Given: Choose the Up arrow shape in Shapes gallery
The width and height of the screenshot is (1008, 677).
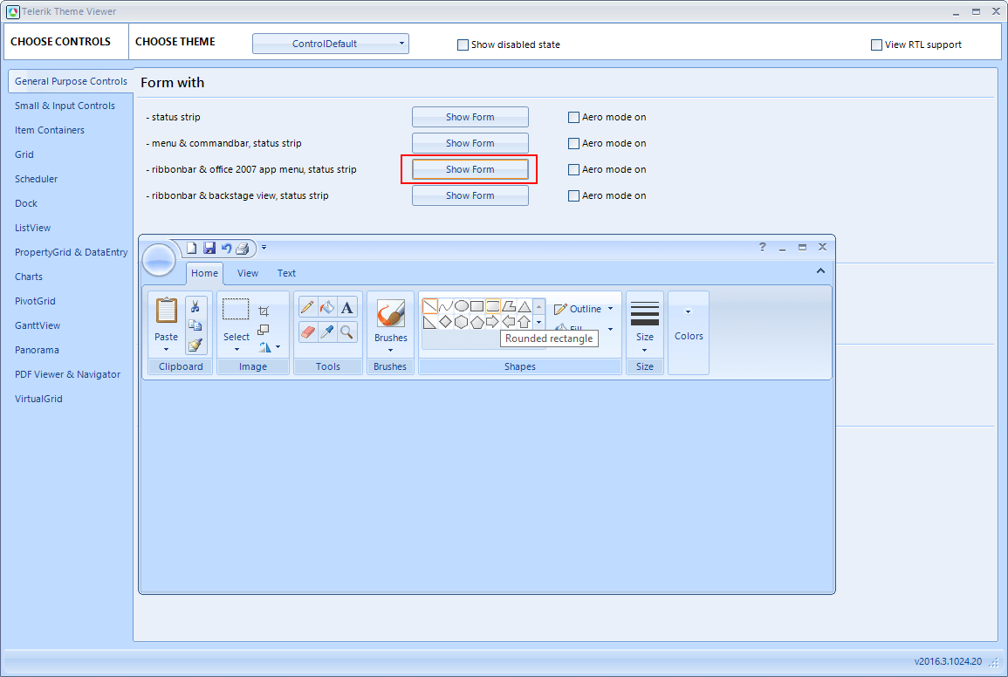Looking at the screenshot, I should 525,321.
